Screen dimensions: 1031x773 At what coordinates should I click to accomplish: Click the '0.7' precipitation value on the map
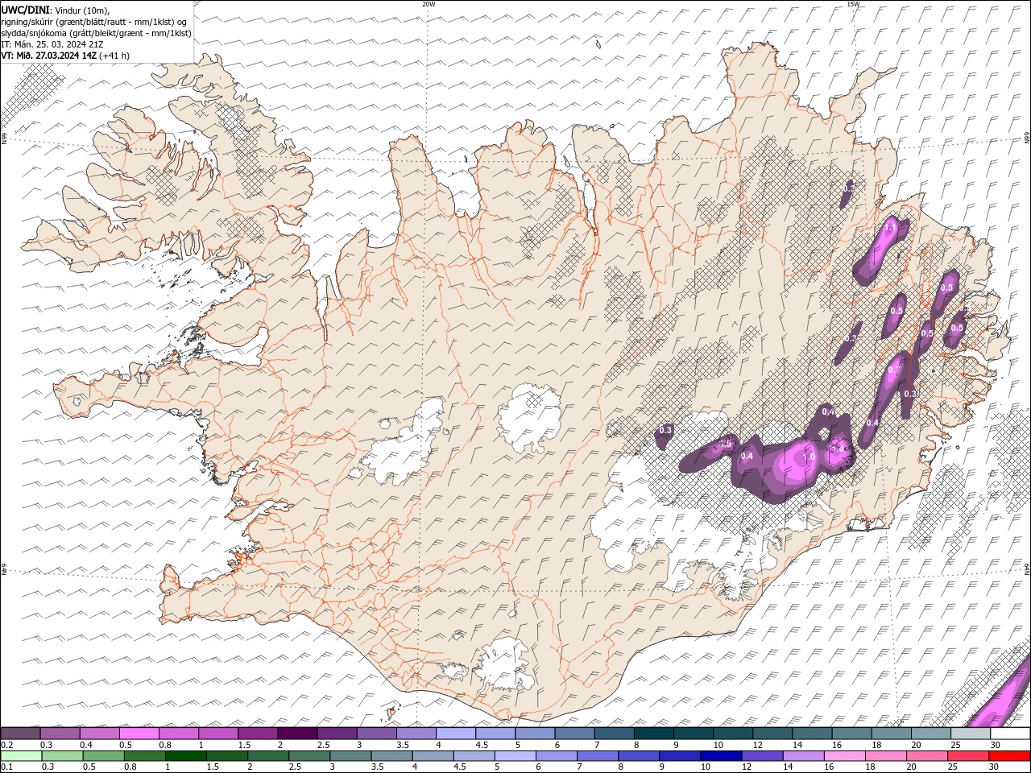pos(893,370)
